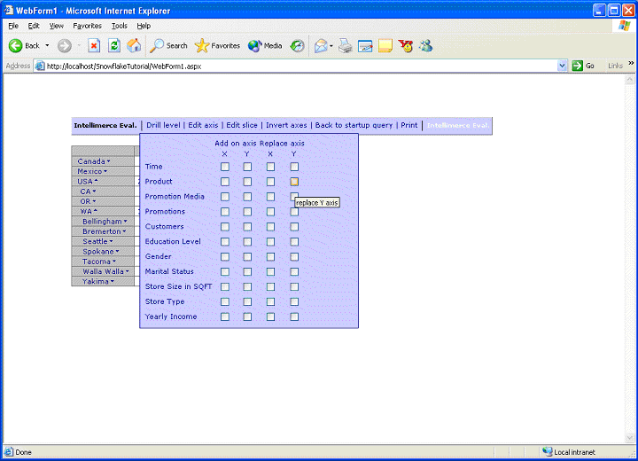Screen dimensions: 638x461
Task: Click Back to startup query link
Action: tap(354, 125)
